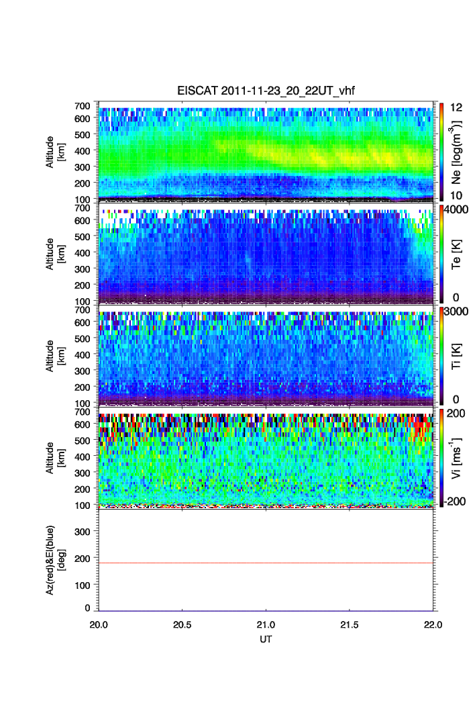This screenshot has height=713, width=475.
Task: Click the ion temperature Ti heatmap panel
Action: coord(266,356)
